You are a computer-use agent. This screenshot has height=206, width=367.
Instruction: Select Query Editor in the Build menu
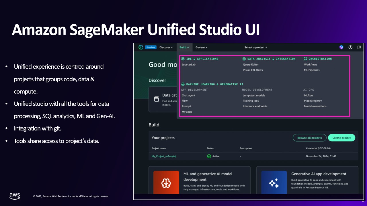tap(251, 65)
